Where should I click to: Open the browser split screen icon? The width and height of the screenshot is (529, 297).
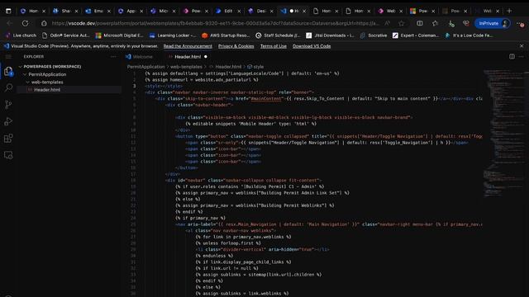[x=420, y=23]
